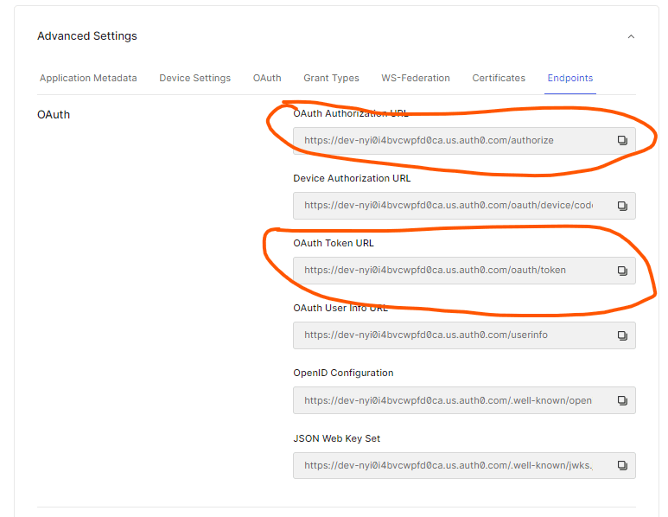Select the Endpoints tab
Viewport: 668px width, 517px height.
pos(570,78)
